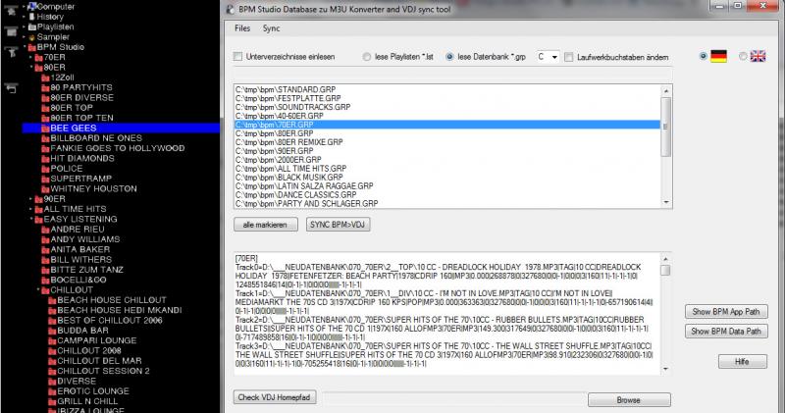Click the 12Zoll folder icon
This screenshot has width=785, height=413.
[45, 78]
